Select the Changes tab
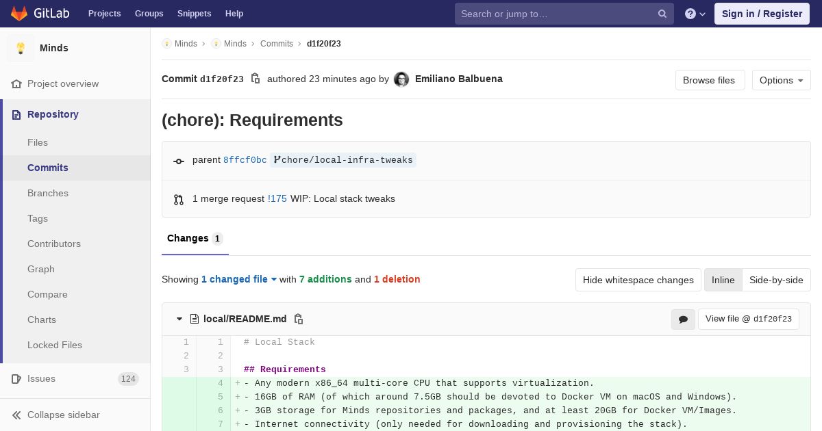 click(x=195, y=239)
